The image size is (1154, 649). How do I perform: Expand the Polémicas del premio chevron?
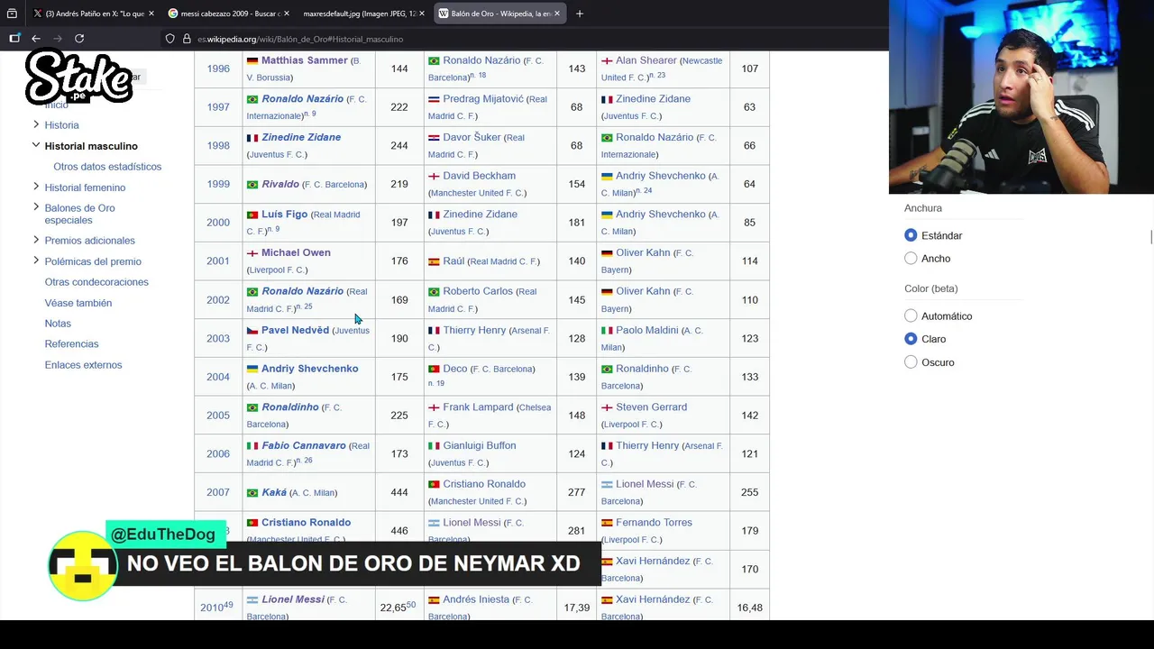coord(36,261)
